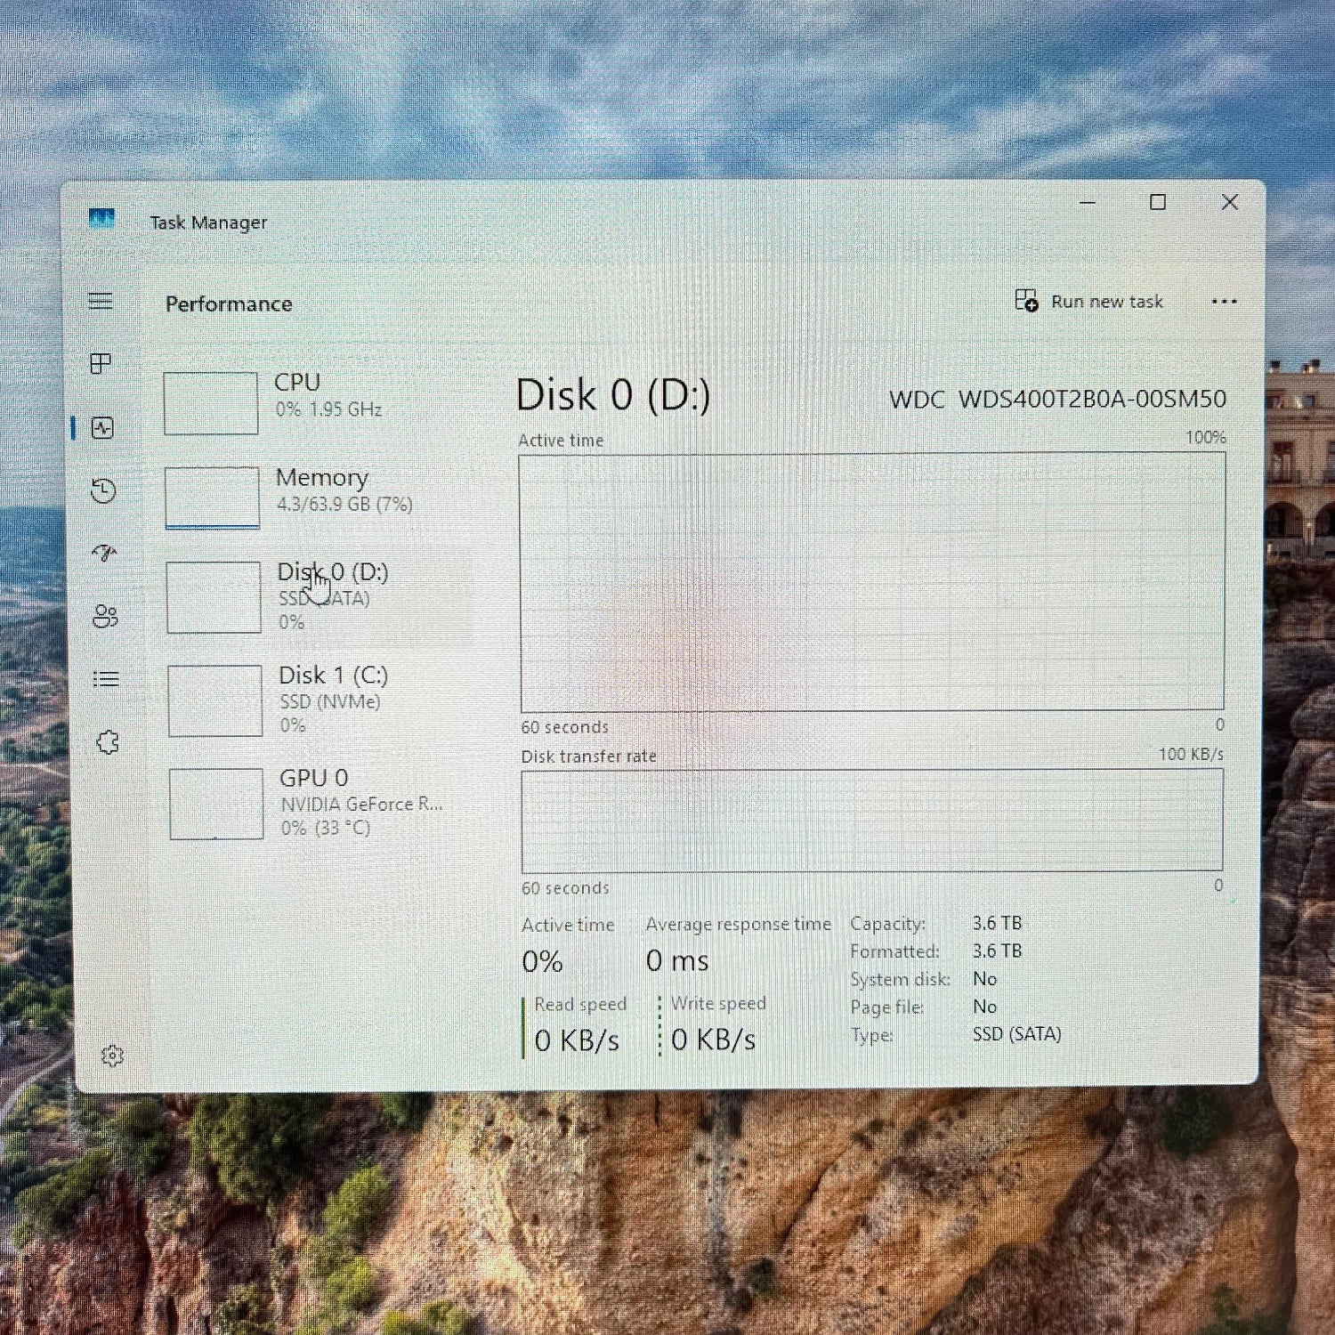Switch to the Users page icon
Viewport: 1335px width, 1335px height.
click(105, 617)
